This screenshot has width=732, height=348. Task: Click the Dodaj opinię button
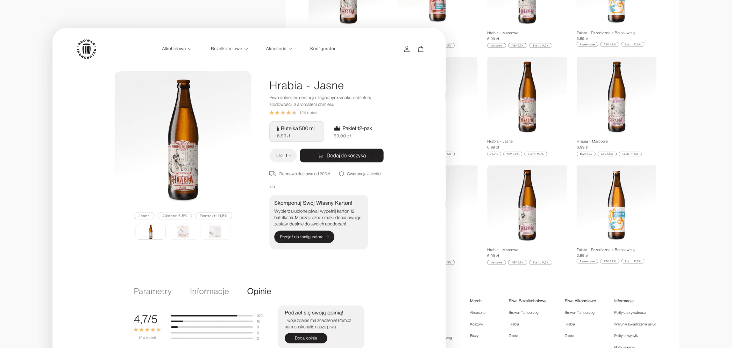pyautogui.click(x=306, y=338)
